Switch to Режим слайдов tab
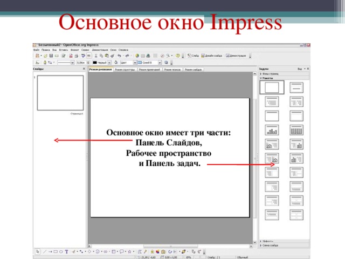345x259 pixels. pyautogui.click(x=193, y=70)
